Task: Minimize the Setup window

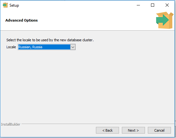Action: pyautogui.click(x=138, y=5)
